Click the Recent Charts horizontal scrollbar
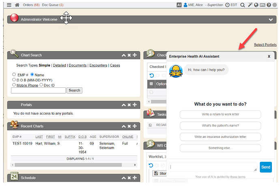280x187 pixels. pos(73,165)
